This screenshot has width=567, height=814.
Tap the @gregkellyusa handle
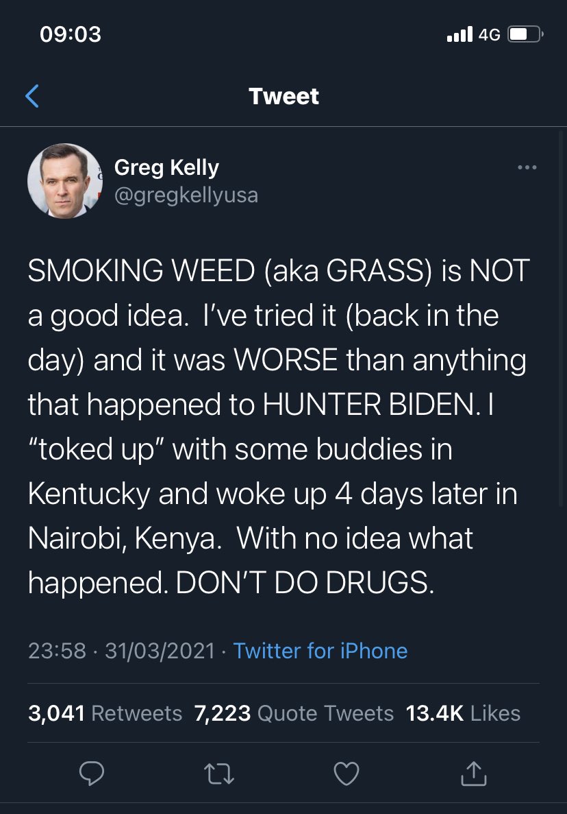click(x=186, y=195)
